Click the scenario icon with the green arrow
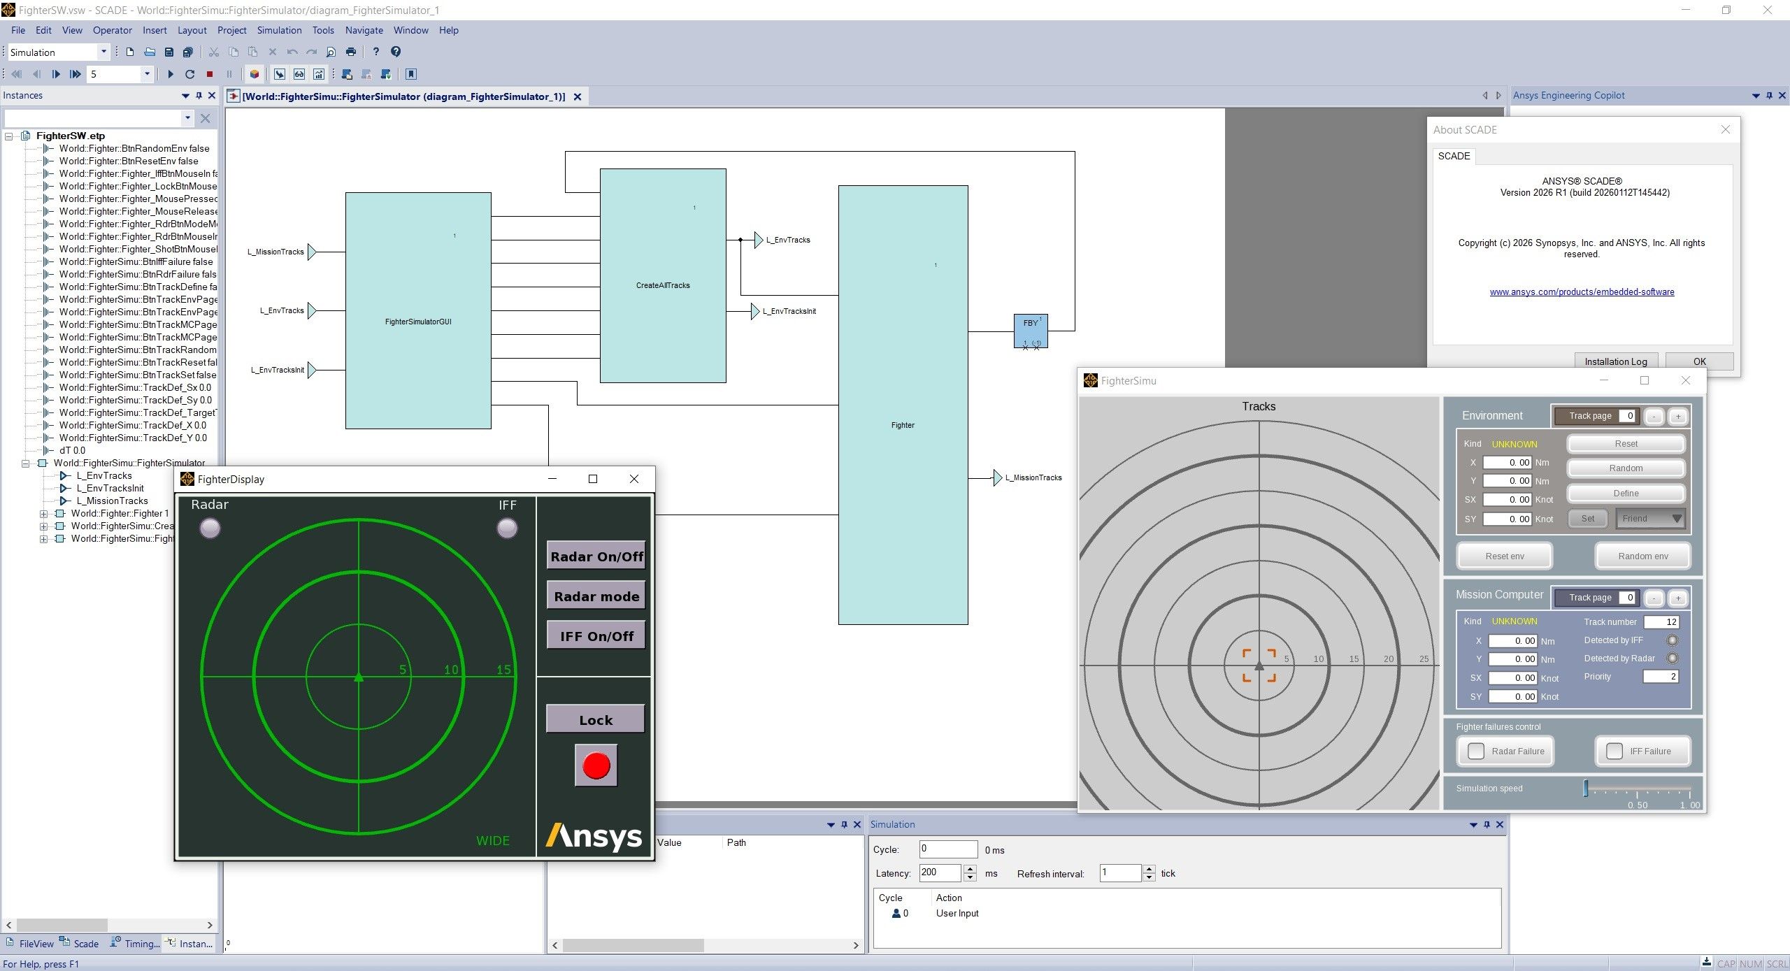Image resolution: width=1790 pixels, height=971 pixels. click(385, 74)
